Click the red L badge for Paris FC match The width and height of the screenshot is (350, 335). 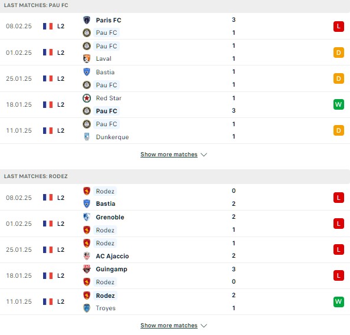[338, 27]
